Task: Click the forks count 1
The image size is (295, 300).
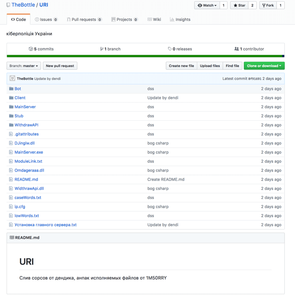Action: coord(281,5)
